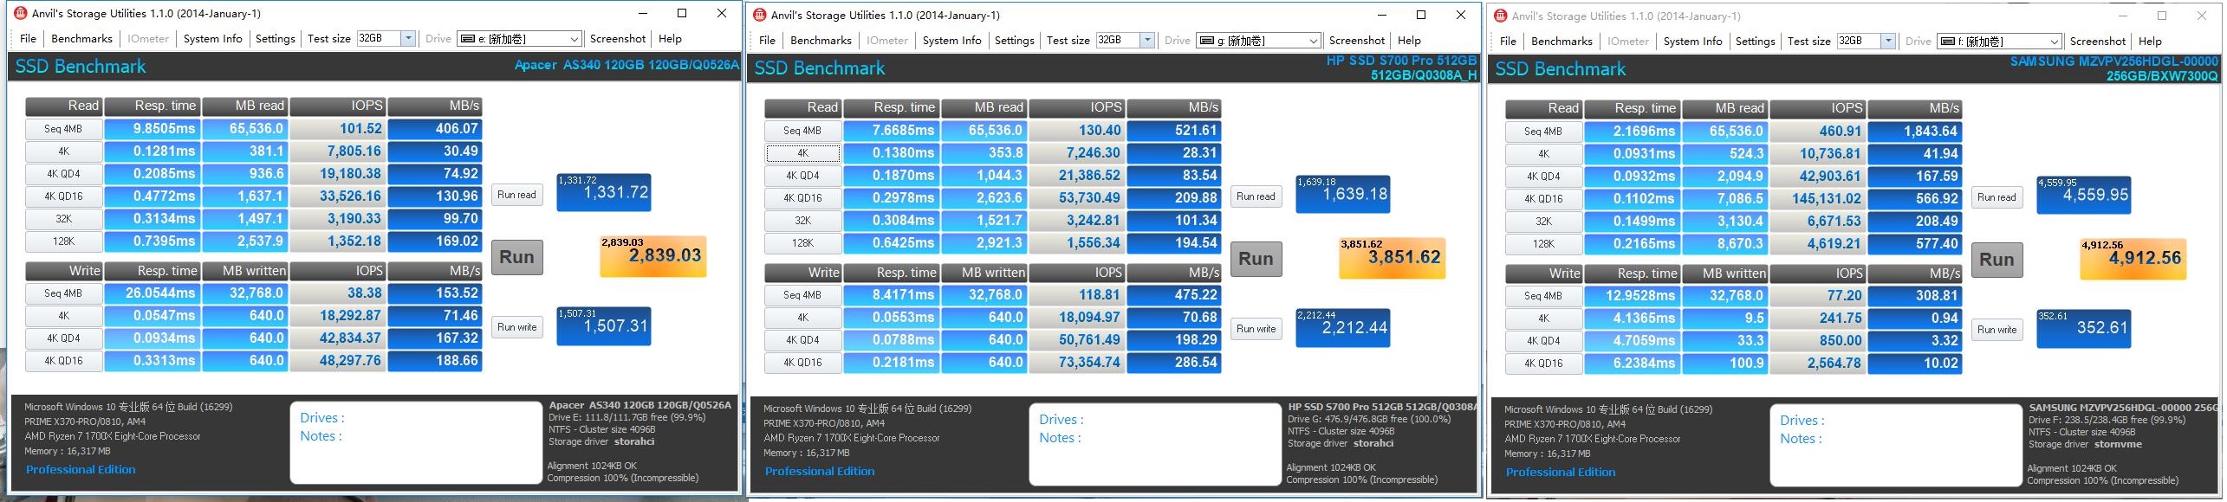Click Run read in Apacer window
Viewport: 2227px width, 502px height.
click(516, 195)
